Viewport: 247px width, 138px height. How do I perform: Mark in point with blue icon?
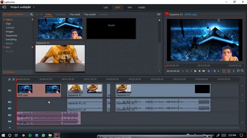(x=208, y=71)
